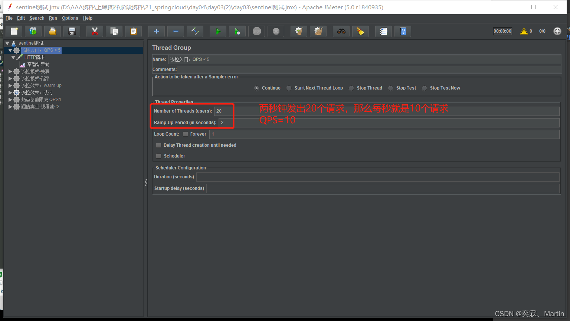Click the Cut scissors toolbar icon
The height and width of the screenshot is (321, 570).
pyautogui.click(x=95, y=32)
